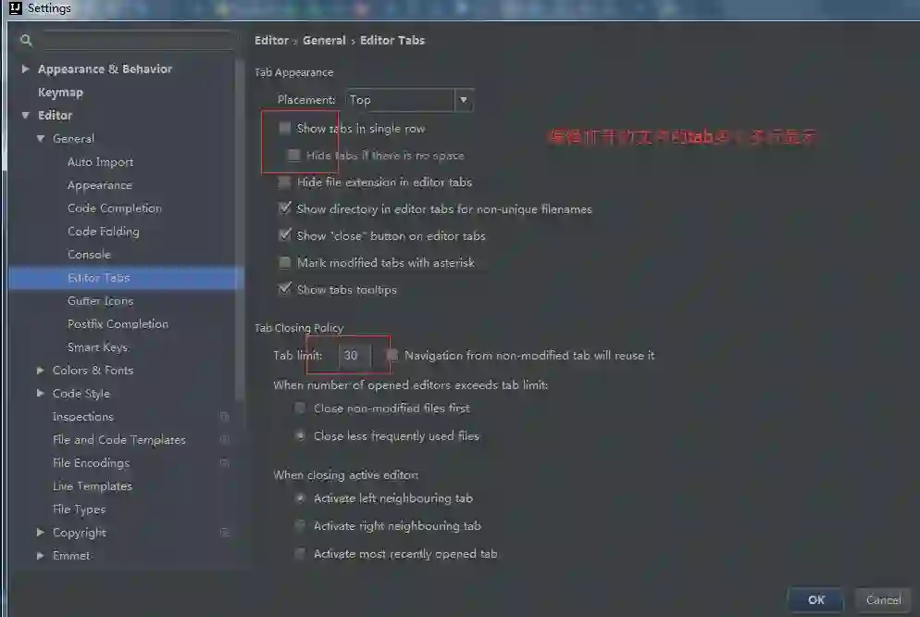Select Keymap in the settings tree

pyautogui.click(x=60, y=92)
